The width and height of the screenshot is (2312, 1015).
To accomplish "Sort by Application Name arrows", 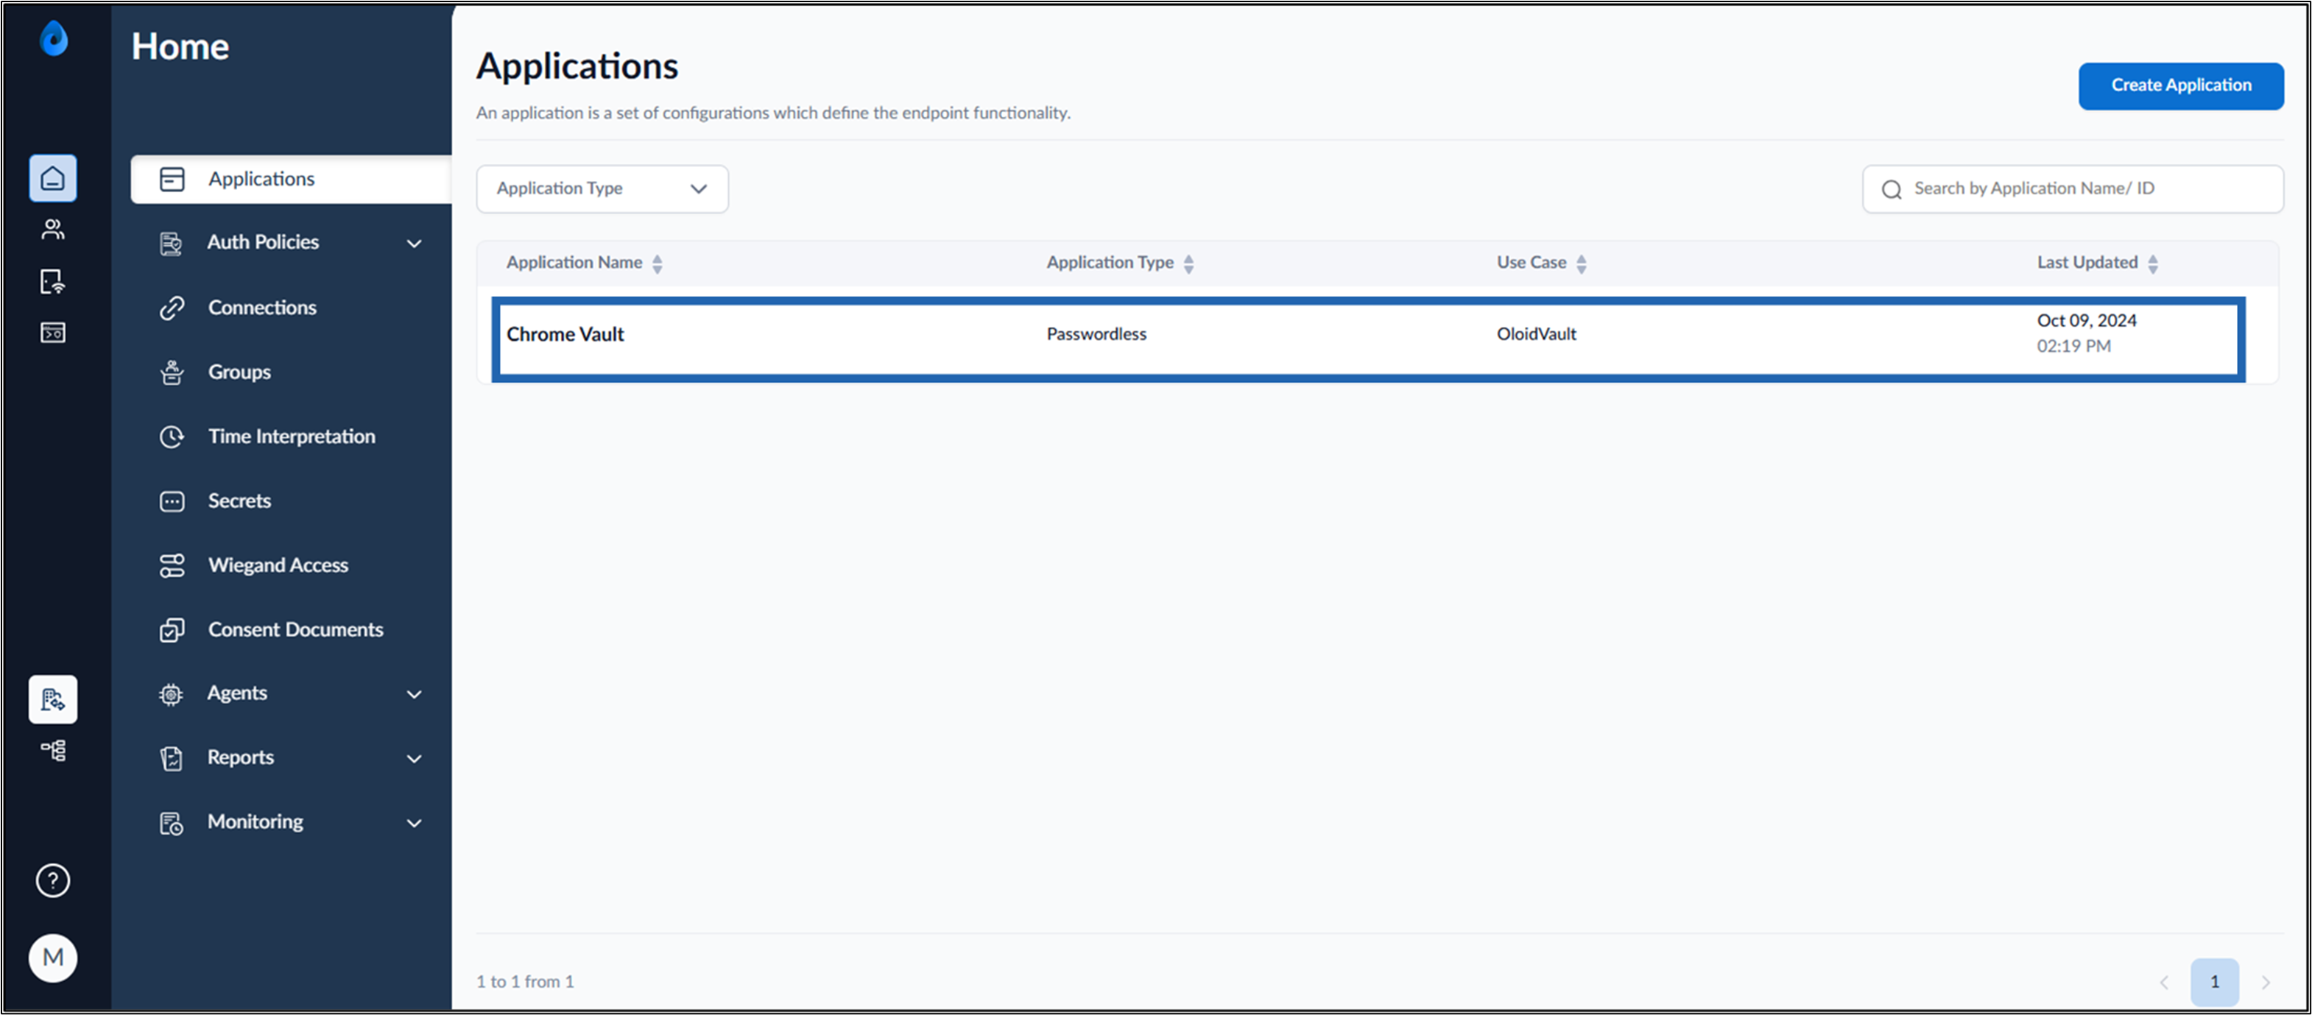I will pyautogui.click(x=657, y=264).
